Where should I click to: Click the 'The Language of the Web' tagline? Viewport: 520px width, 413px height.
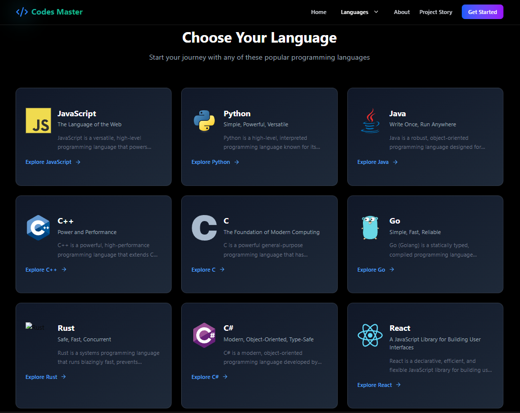pyautogui.click(x=89, y=124)
